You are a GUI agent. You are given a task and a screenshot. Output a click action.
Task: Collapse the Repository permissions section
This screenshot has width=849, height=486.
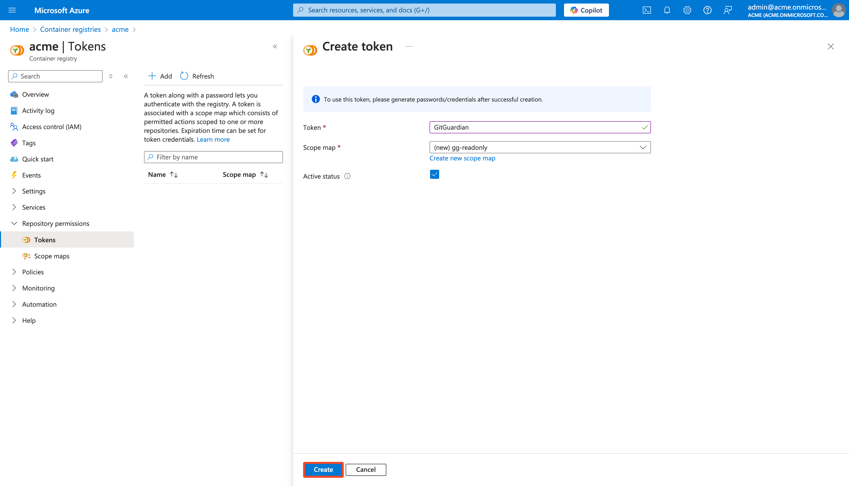pos(14,223)
